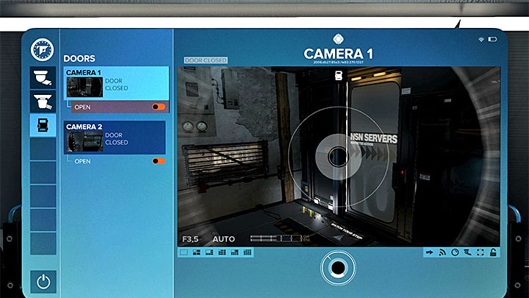Click the center focus reticle in feed
This screenshot has height=298, width=529.
point(337,156)
